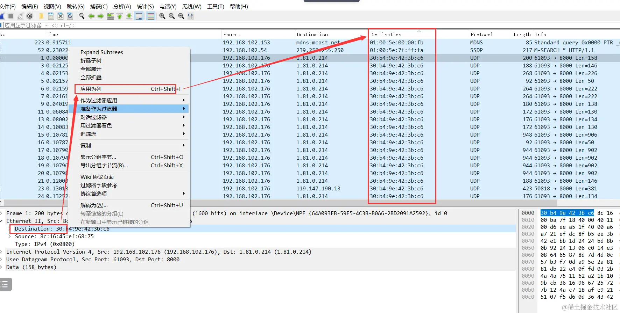Toggle packet list colorize rules
Viewport: 620px width, 313px height.
[x=151, y=16]
